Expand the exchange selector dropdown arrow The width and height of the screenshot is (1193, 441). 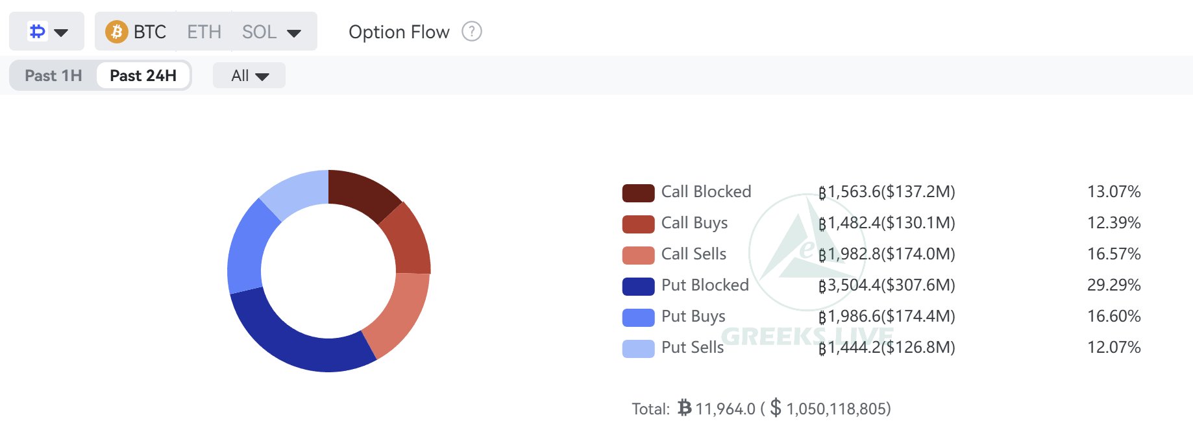point(62,32)
